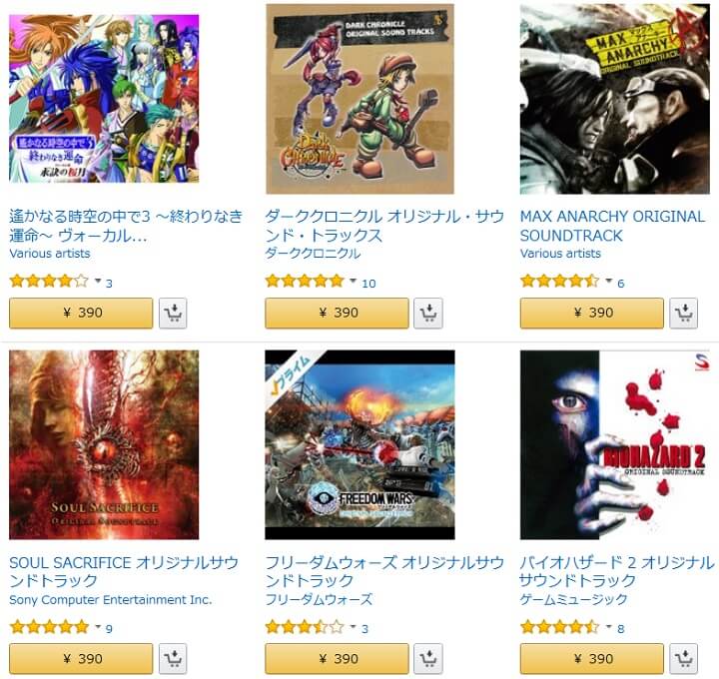The image size is (719, 679).
Task: Add Harukanaru Toki no Naka de 3 to cart
Action: (173, 314)
